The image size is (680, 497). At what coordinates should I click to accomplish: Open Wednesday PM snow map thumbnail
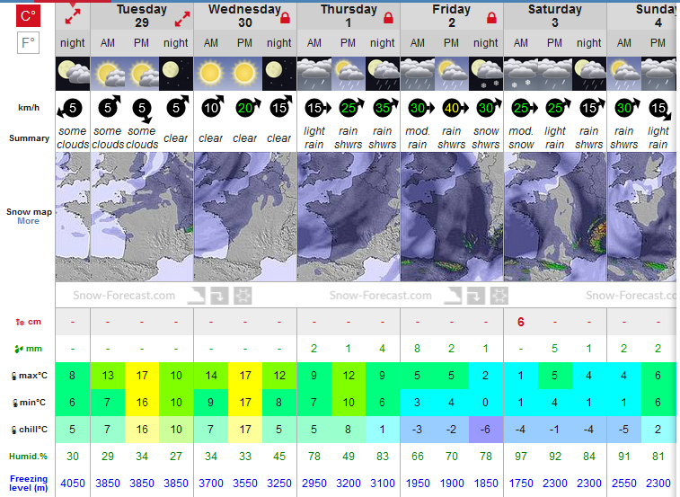pos(245,217)
